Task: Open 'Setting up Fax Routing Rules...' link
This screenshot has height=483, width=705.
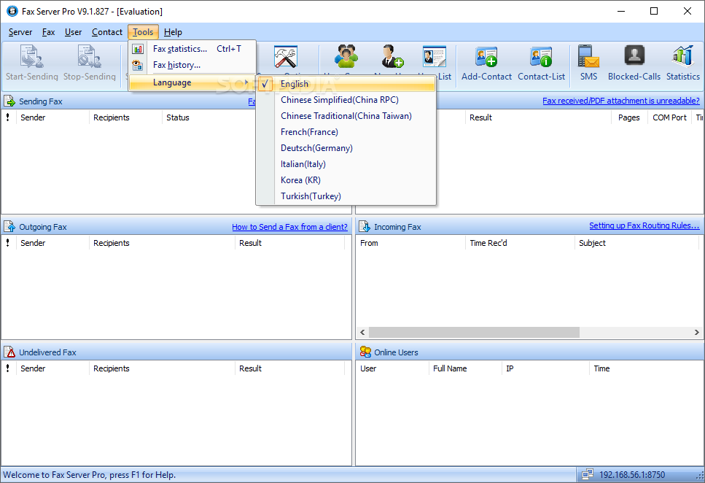Action: tap(644, 225)
